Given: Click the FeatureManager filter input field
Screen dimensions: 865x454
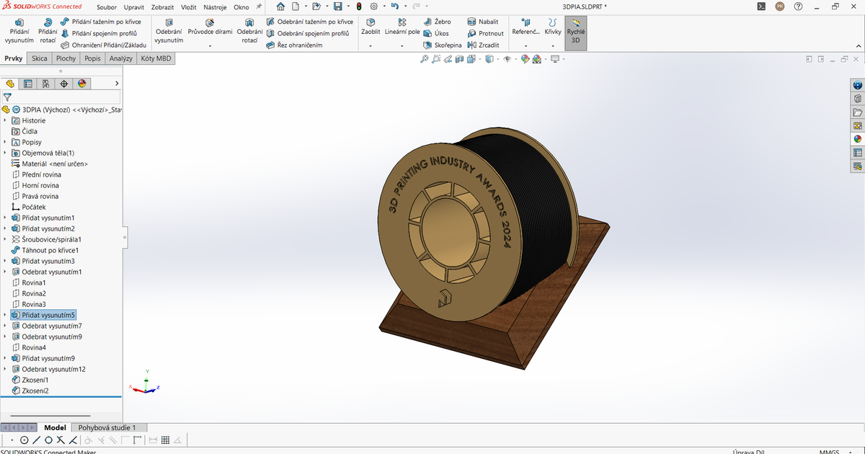Looking at the screenshot, I should point(65,97).
